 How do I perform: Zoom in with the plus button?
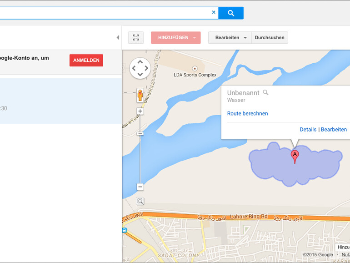[140, 111]
